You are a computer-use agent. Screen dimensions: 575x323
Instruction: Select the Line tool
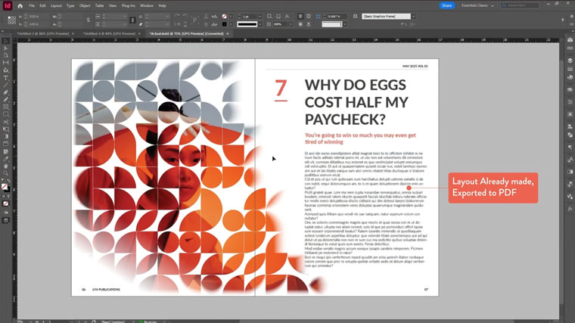tap(6, 85)
